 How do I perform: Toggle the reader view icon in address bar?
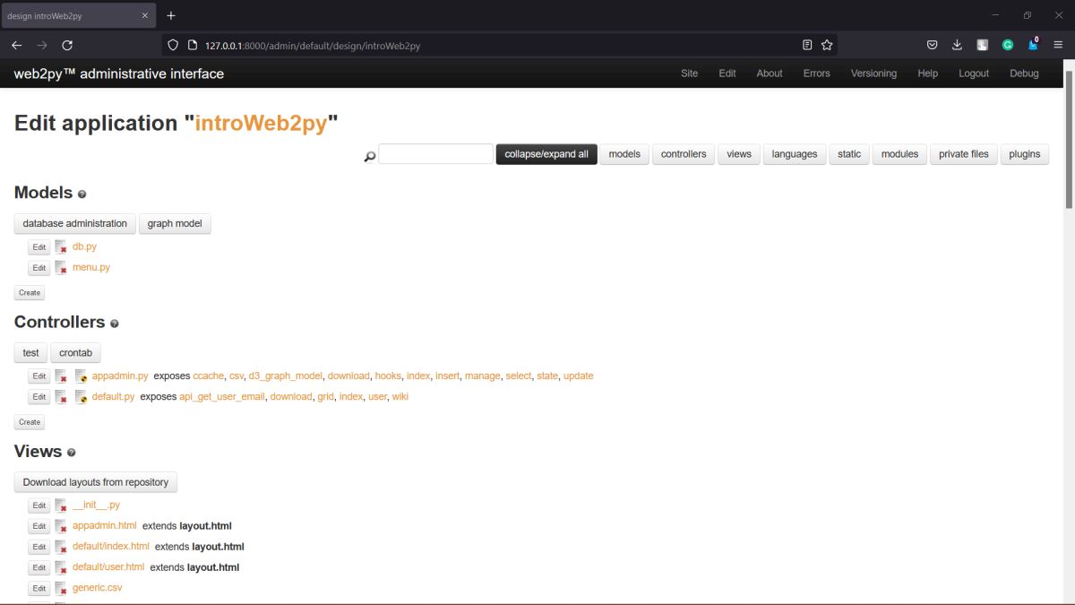pyautogui.click(x=807, y=45)
